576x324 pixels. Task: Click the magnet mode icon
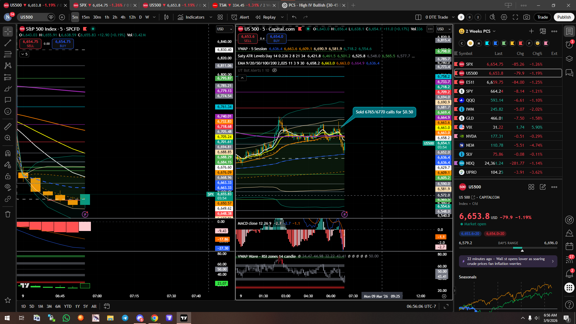point(8,153)
